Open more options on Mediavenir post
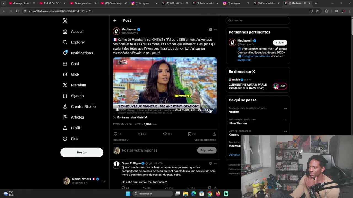 215,29
